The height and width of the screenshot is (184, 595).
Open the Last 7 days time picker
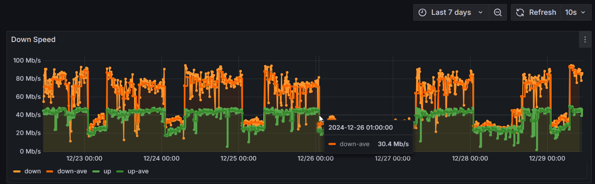click(x=451, y=13)
